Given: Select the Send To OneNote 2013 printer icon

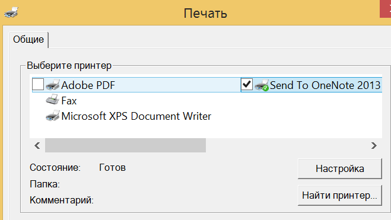Looking at the screenshot, I should (x=261, y=85).
